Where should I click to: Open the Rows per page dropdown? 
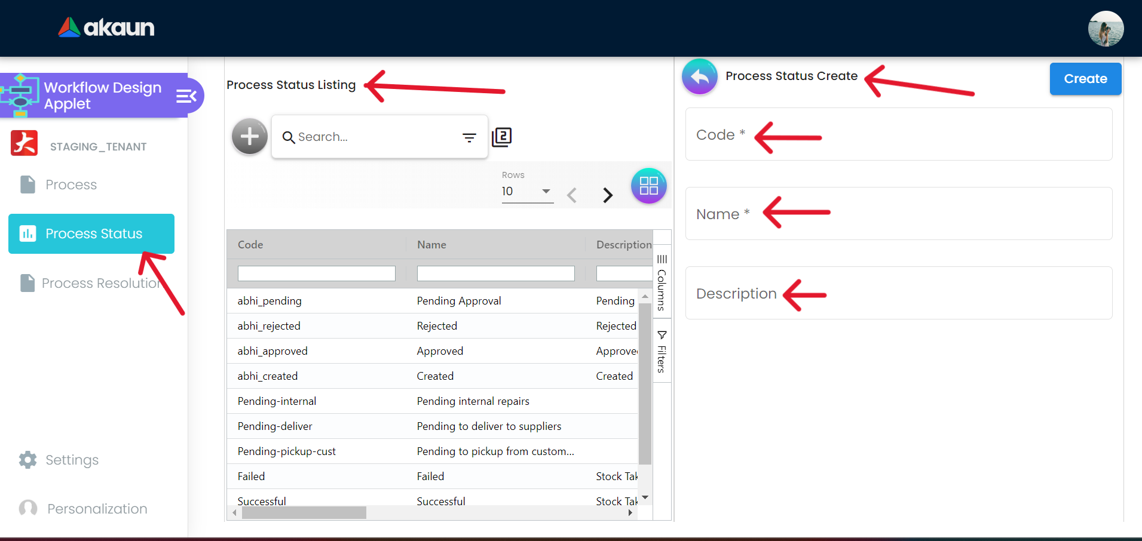coord(527,192)
